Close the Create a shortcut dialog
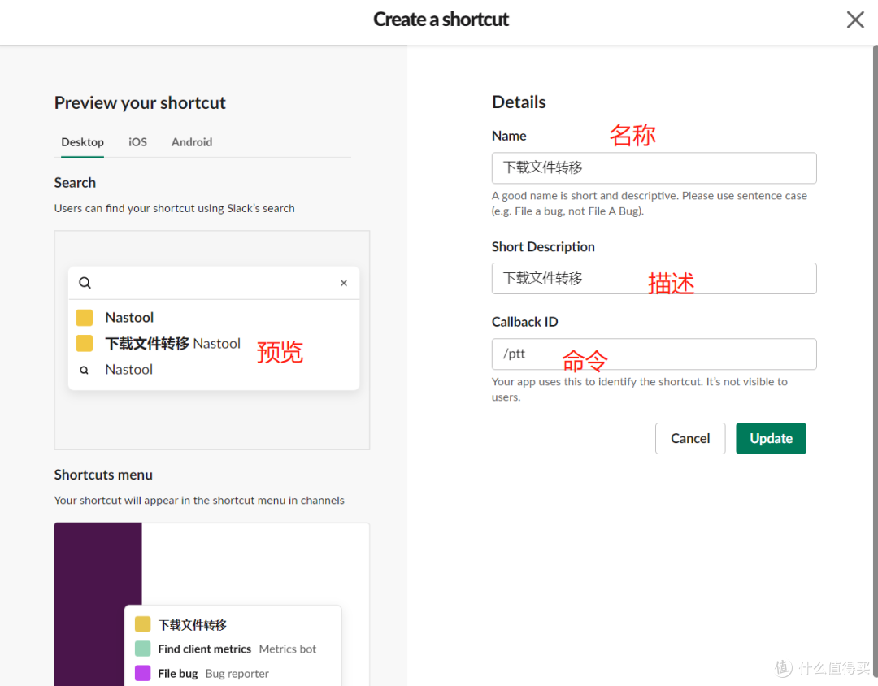878x686 pixels. coord(855,20)
